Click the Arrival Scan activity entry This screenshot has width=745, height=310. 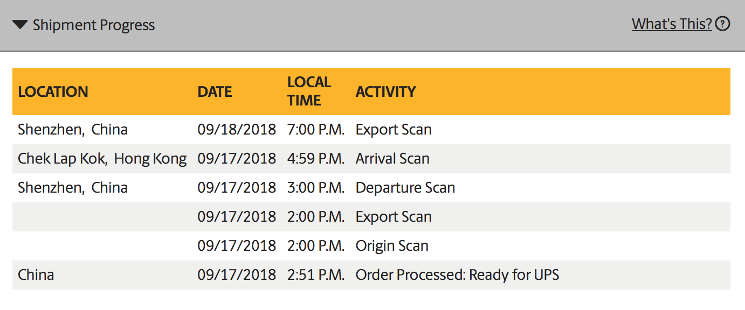(392, 159)
